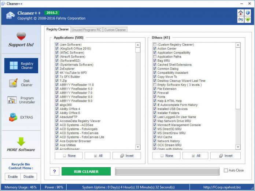Click the broadcast update icon in header

(240, 20)
